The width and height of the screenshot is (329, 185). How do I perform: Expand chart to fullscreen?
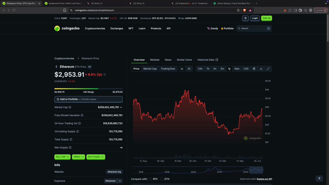268,69
